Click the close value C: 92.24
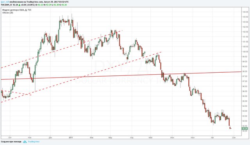The width and height of the screenshot is (250, 145). [x=63, y=5]
